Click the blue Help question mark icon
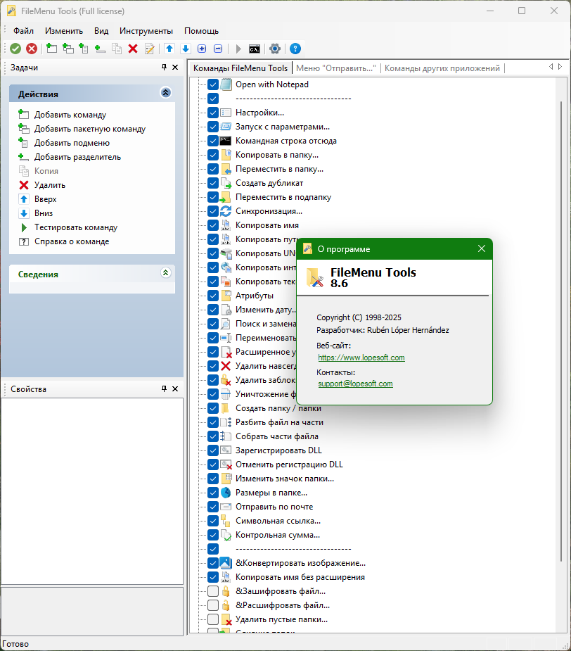Image resolution: width=571 pixels, height=651 pixels. pyautogui.click(x=295, y=49)
